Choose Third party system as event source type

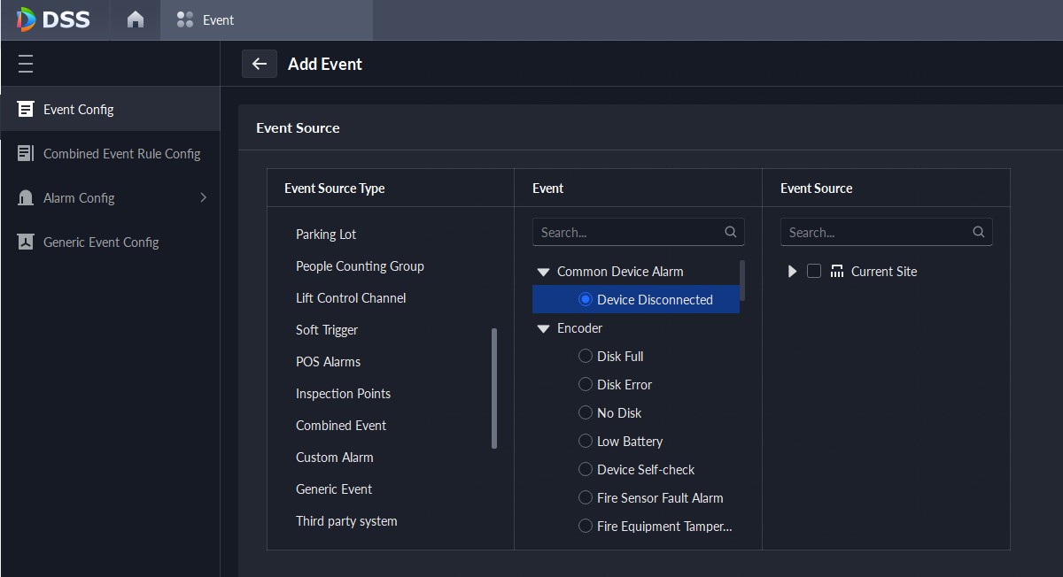coord(346,520)
